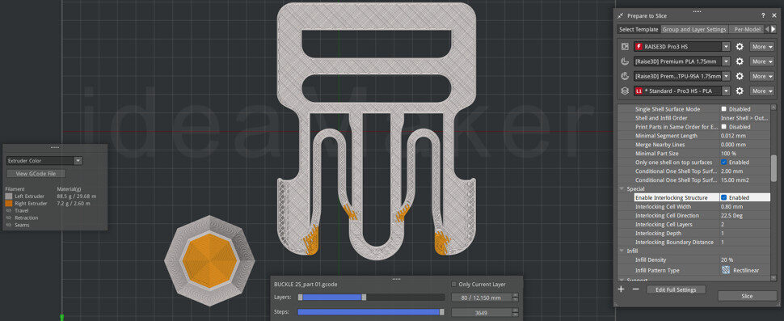784x321 pixels.
Task: Open printer settings gear for RAISE3D Pro3 HS
Action: (x=740, y=47)
